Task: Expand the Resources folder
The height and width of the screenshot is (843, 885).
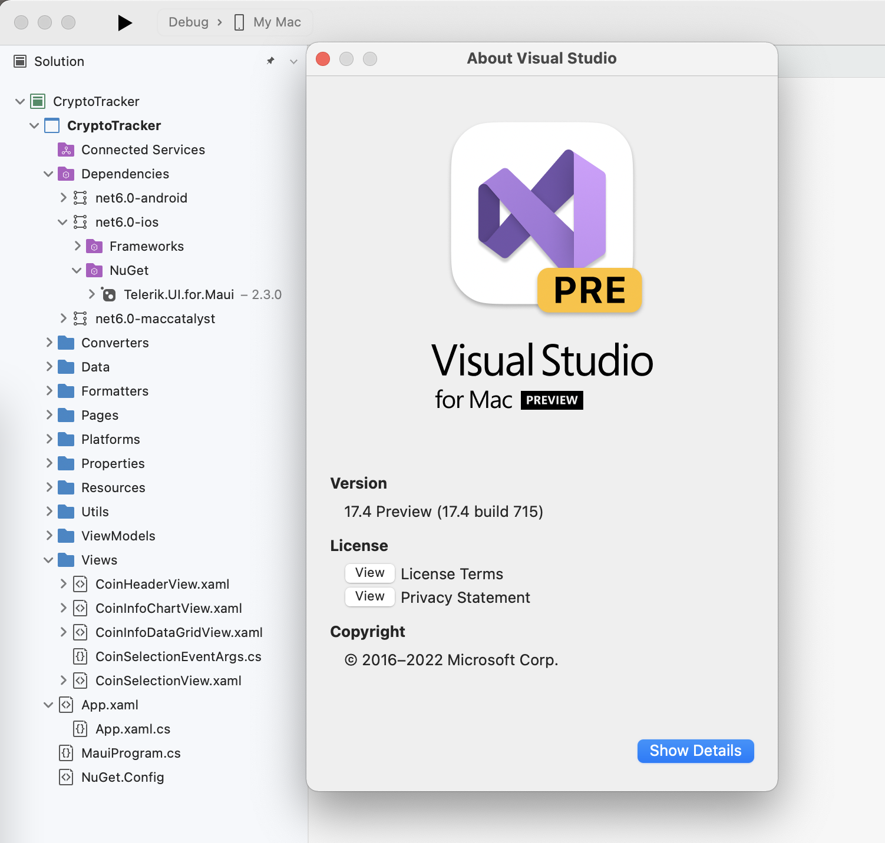Action: [49, 487]
